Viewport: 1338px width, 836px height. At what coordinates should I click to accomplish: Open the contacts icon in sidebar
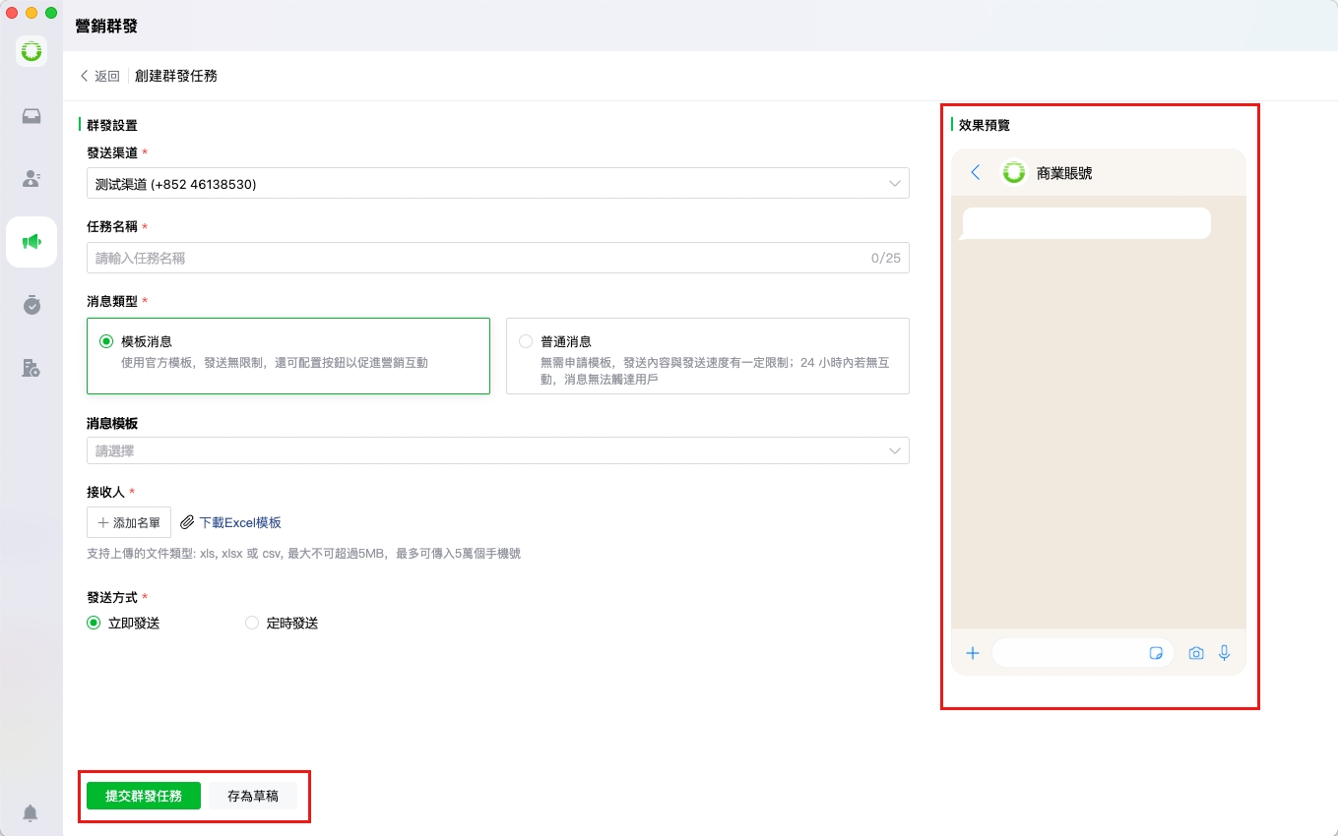coord(32,179)
